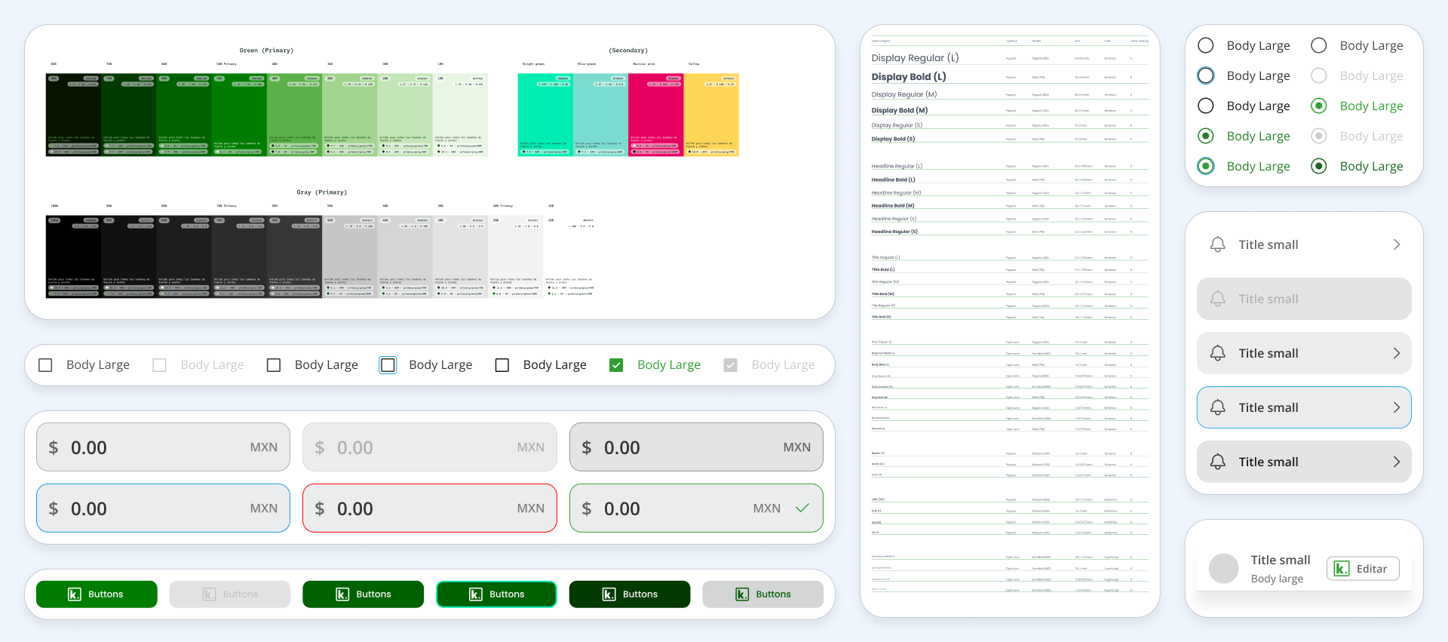Select the blue-focused unselected Body Large radio button
Screen dimensions: 1448x642
pyautogui.click(x=1206, y=75)
